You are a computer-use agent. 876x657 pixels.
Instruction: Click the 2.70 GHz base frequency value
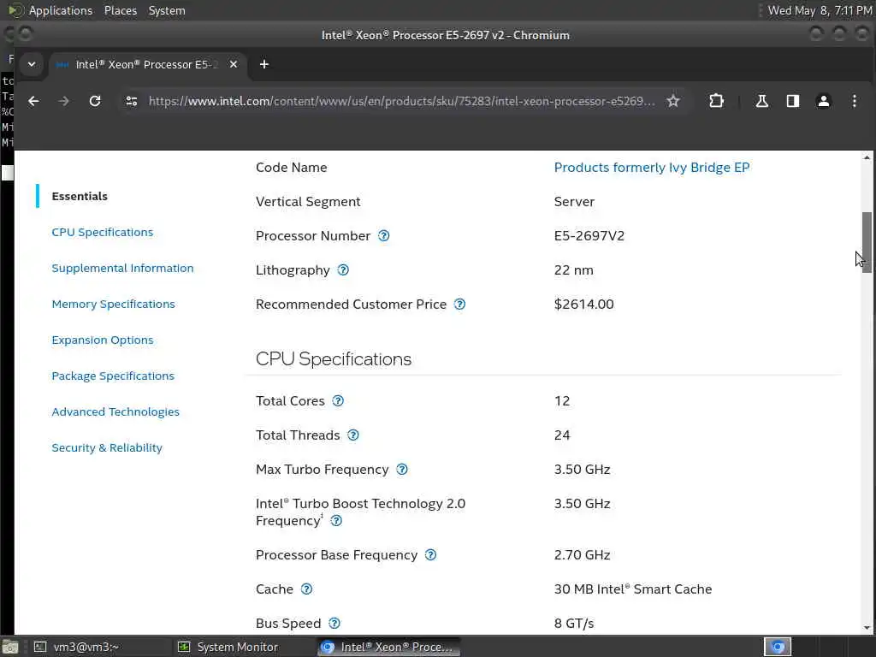582,555
